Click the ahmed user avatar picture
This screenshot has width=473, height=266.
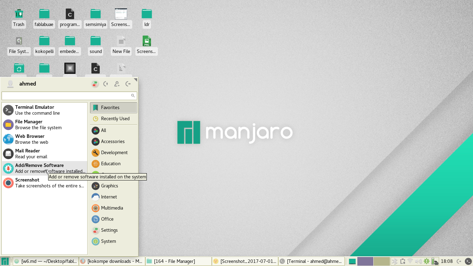tap(10, 84)
